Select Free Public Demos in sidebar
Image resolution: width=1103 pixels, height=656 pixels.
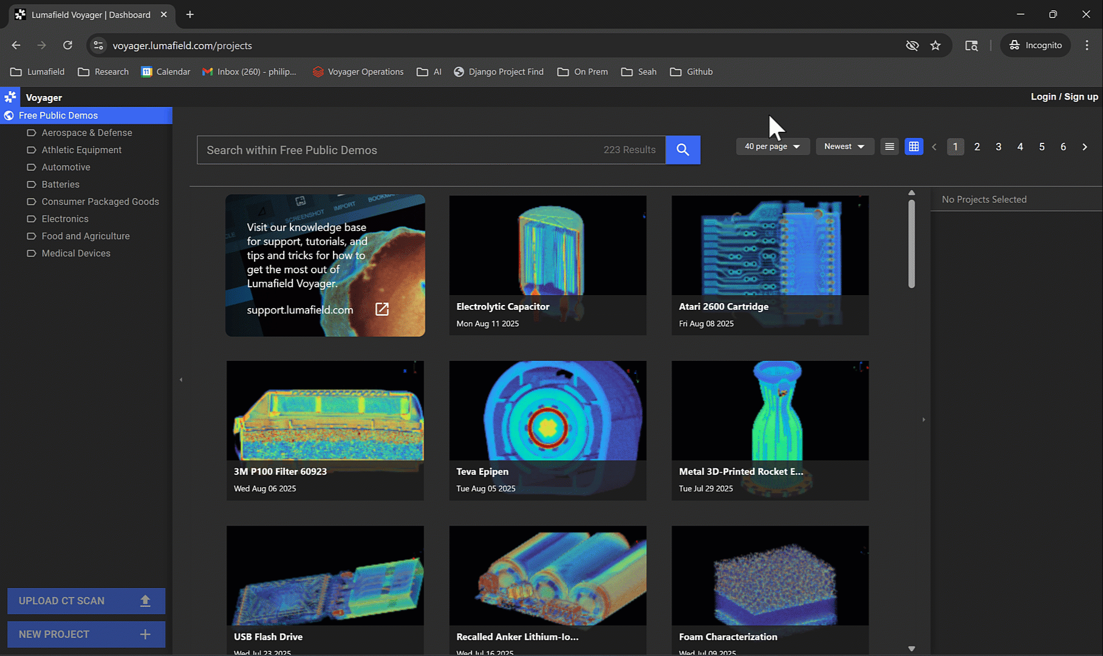58,115
